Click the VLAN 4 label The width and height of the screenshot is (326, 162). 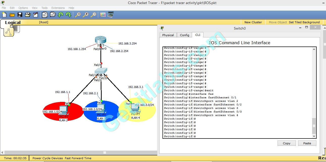point(135,118)
